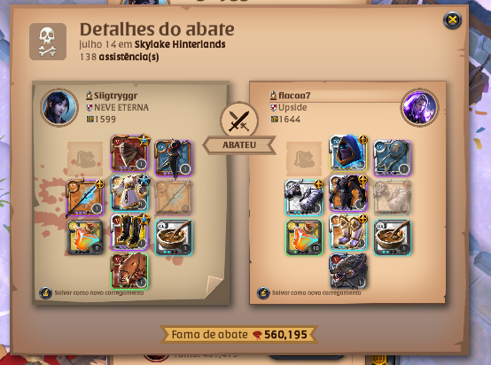Select Siigtryggr's mount item at bottom
Viewport: 491px width, 365px height.
click(129, 271)
